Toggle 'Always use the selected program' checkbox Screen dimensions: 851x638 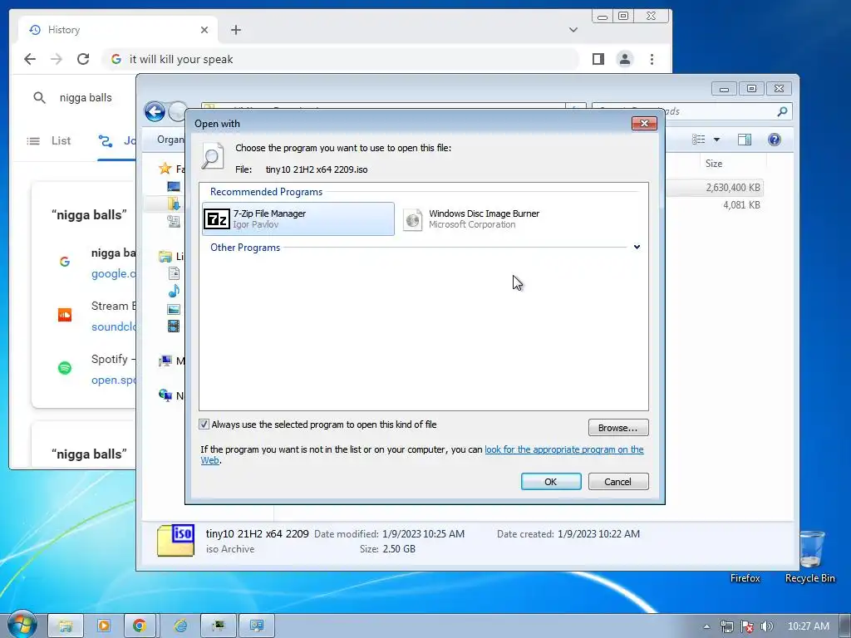[x=204, y=425]
